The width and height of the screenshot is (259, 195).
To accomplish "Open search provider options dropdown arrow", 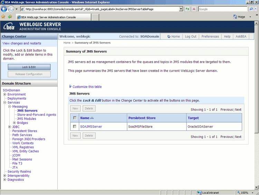I will (x=256, y=9).
